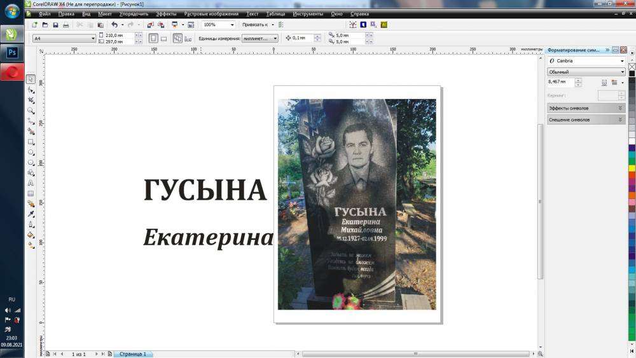Select the Pick tool in the toolbox

(31, 79)
